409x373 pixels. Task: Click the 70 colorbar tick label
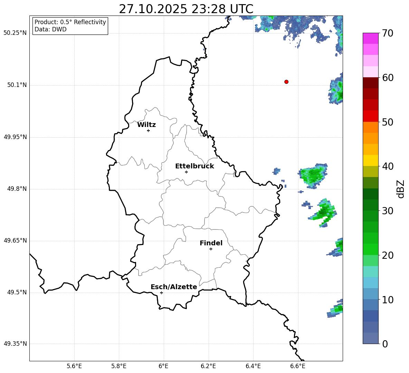pos(388,33)
